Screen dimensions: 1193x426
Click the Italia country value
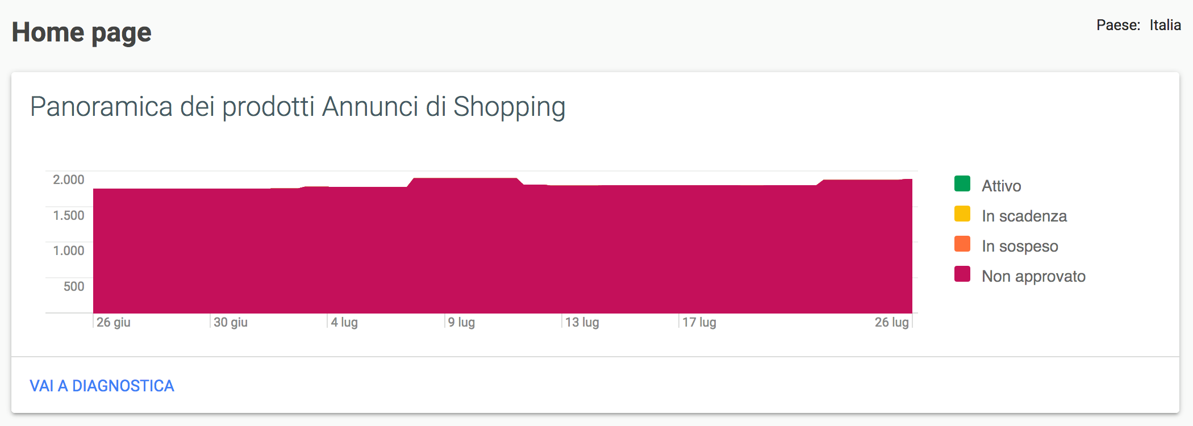[1165, 25]
